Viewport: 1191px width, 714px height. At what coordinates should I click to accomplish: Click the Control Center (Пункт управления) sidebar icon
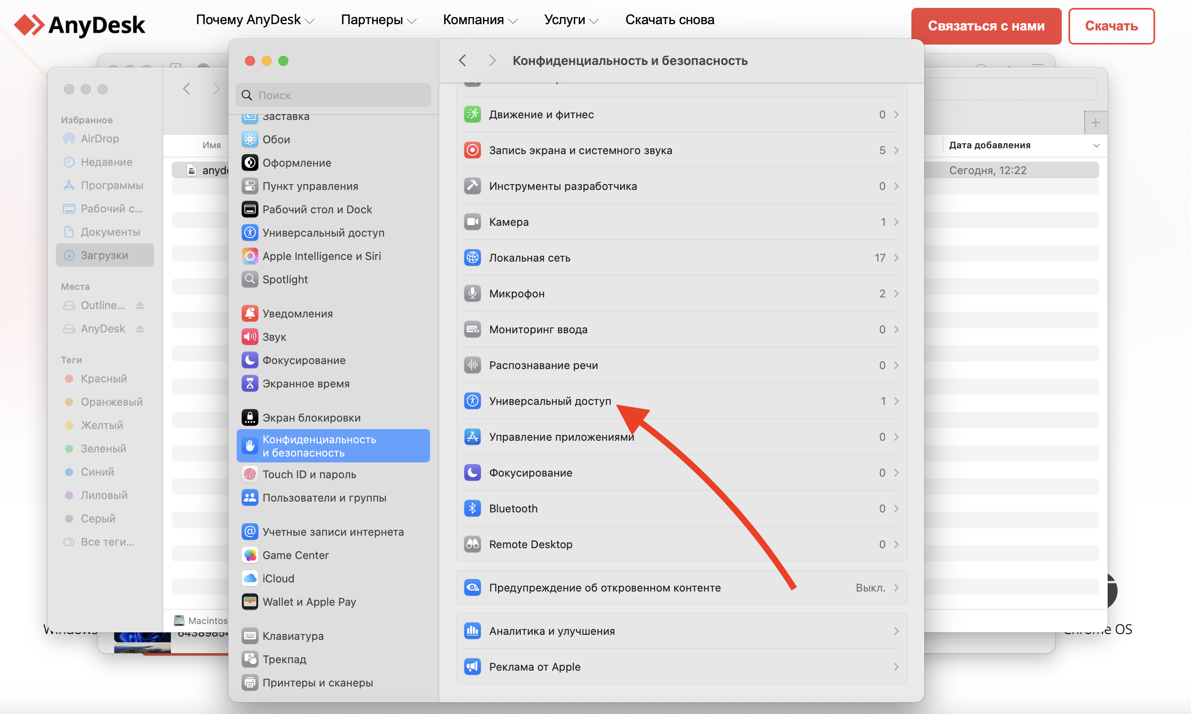click(250, 186)
